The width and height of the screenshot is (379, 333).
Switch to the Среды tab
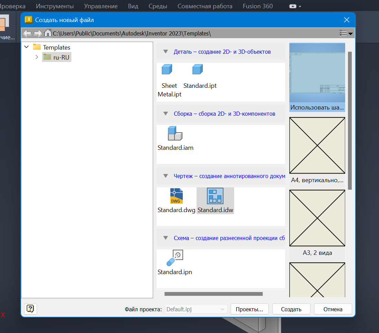pos(158,6)
